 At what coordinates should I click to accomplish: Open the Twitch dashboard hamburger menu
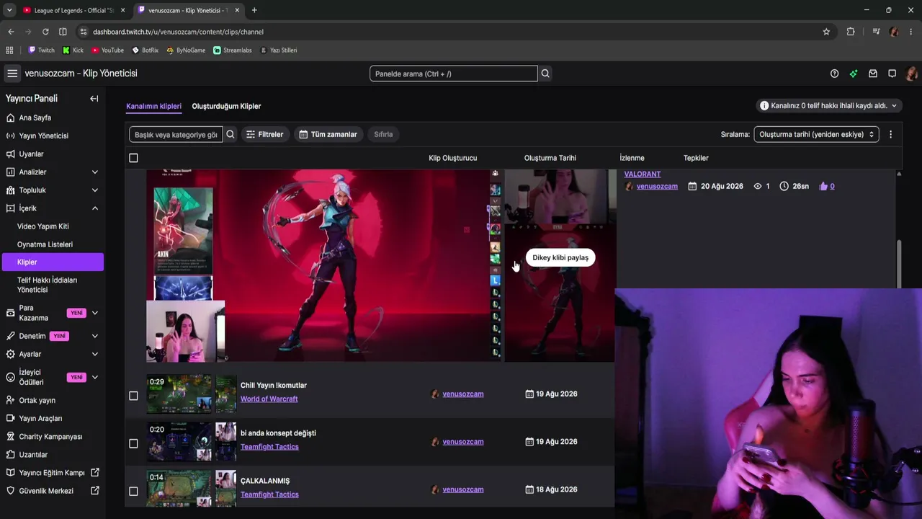pyautogui.click(x=12, y=74)
